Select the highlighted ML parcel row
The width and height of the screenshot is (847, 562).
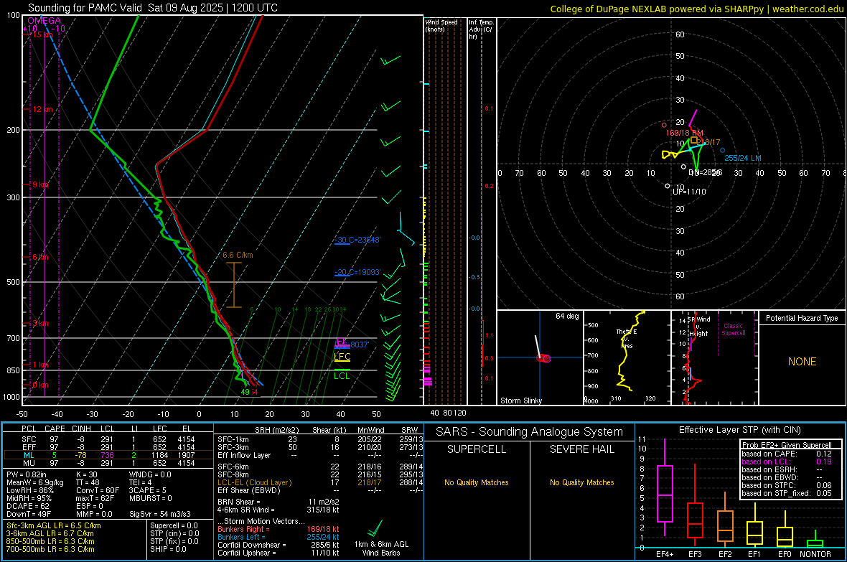pyautogui.click(x=108, y=456)
